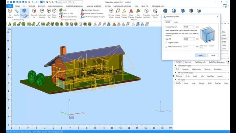Run the AutoFix tool

16,12
